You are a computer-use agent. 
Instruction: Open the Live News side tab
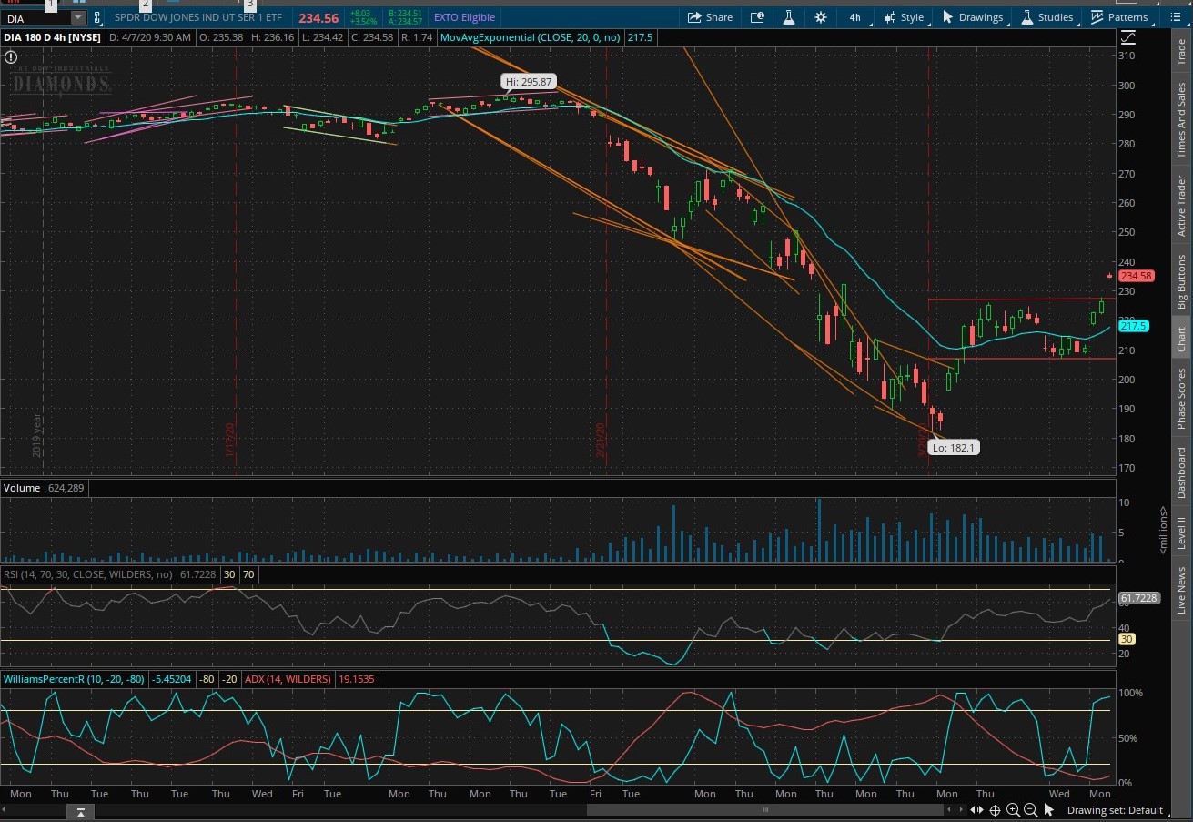click(1181, 590)
